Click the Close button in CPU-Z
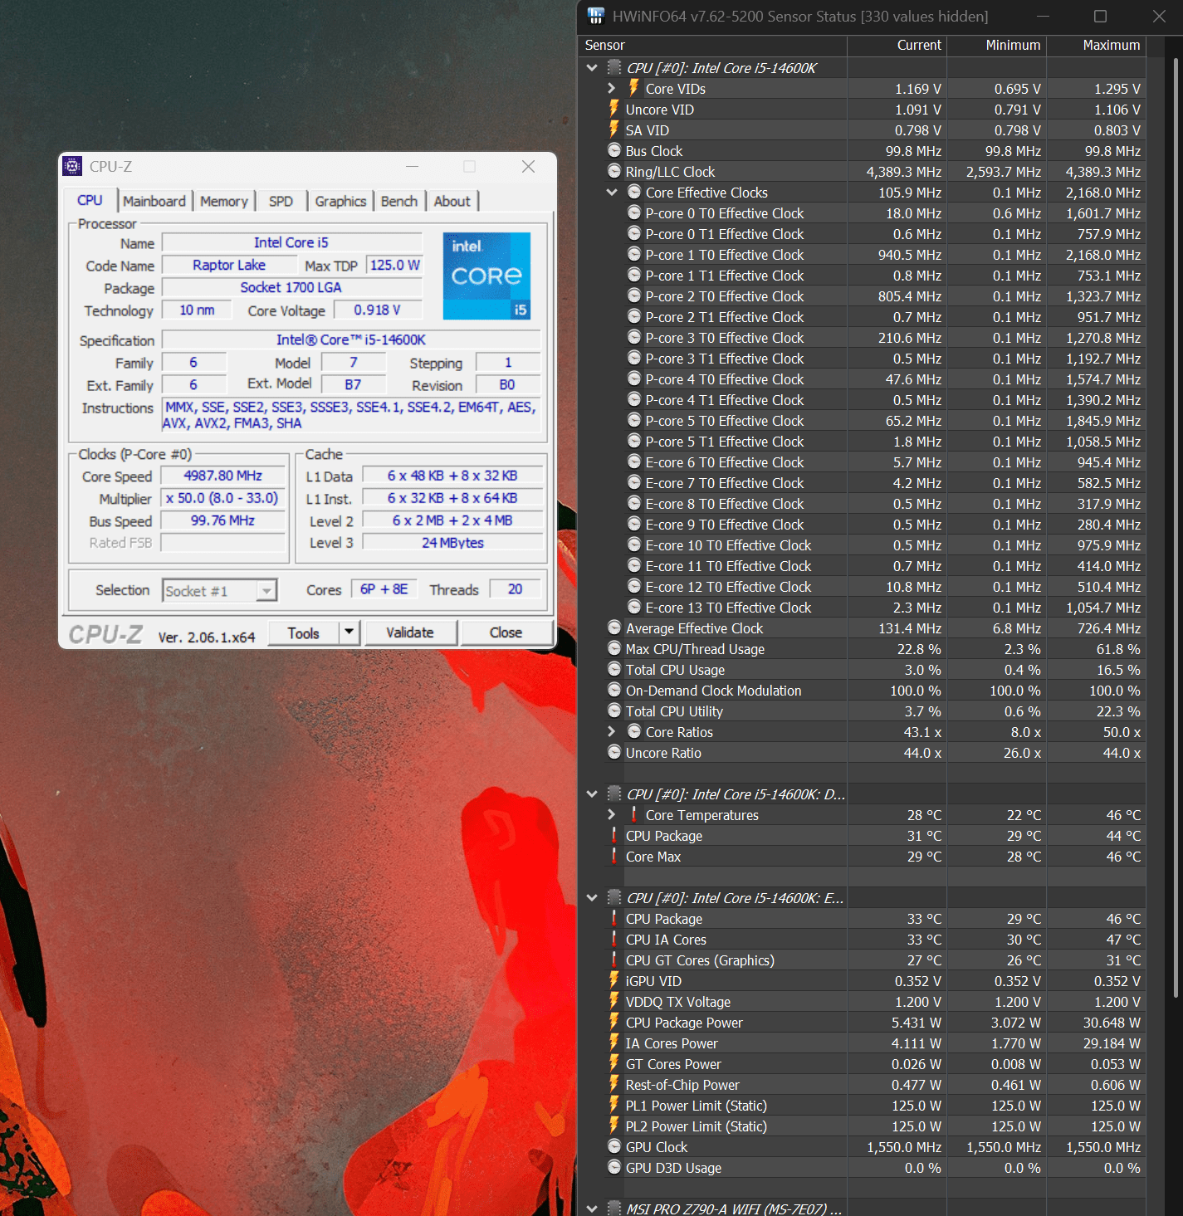The image size is (1183, 1216). (506, 632)
